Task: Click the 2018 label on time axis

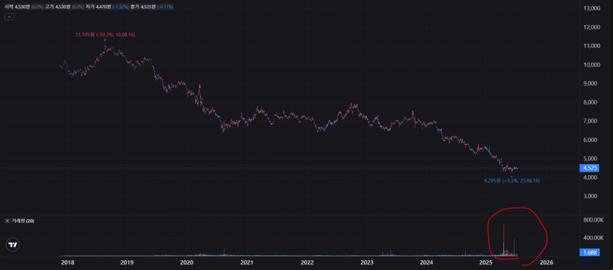Action: pyautogui.click(x=67, y=262)
